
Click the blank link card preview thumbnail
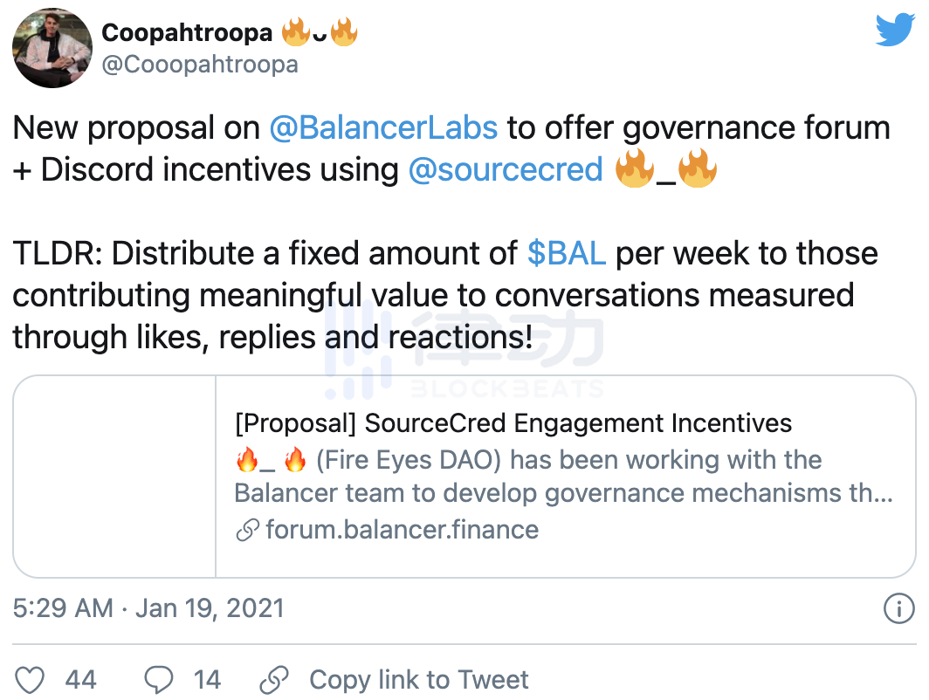pos(114,477)
